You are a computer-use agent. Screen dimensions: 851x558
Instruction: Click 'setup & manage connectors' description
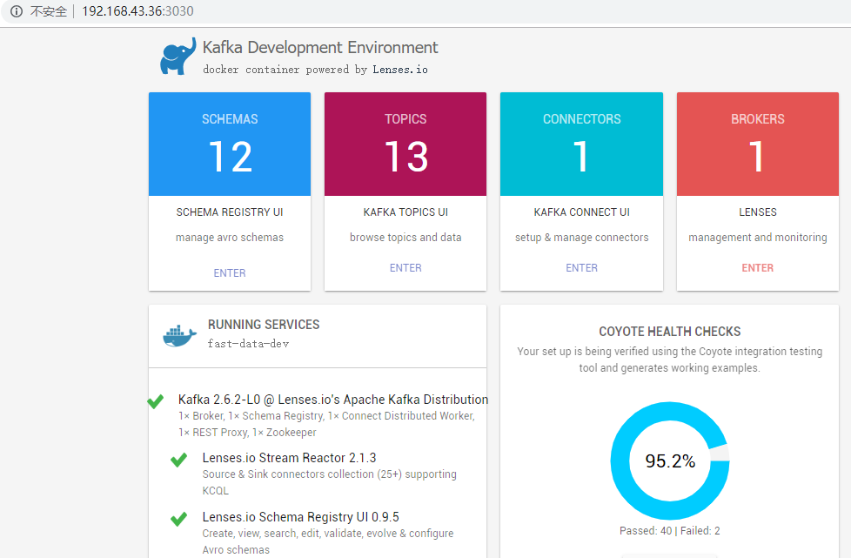(x=582, y=237)
